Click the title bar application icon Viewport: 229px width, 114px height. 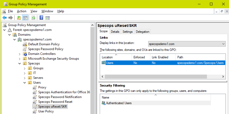pyautogui.click(x=6, y=4)
